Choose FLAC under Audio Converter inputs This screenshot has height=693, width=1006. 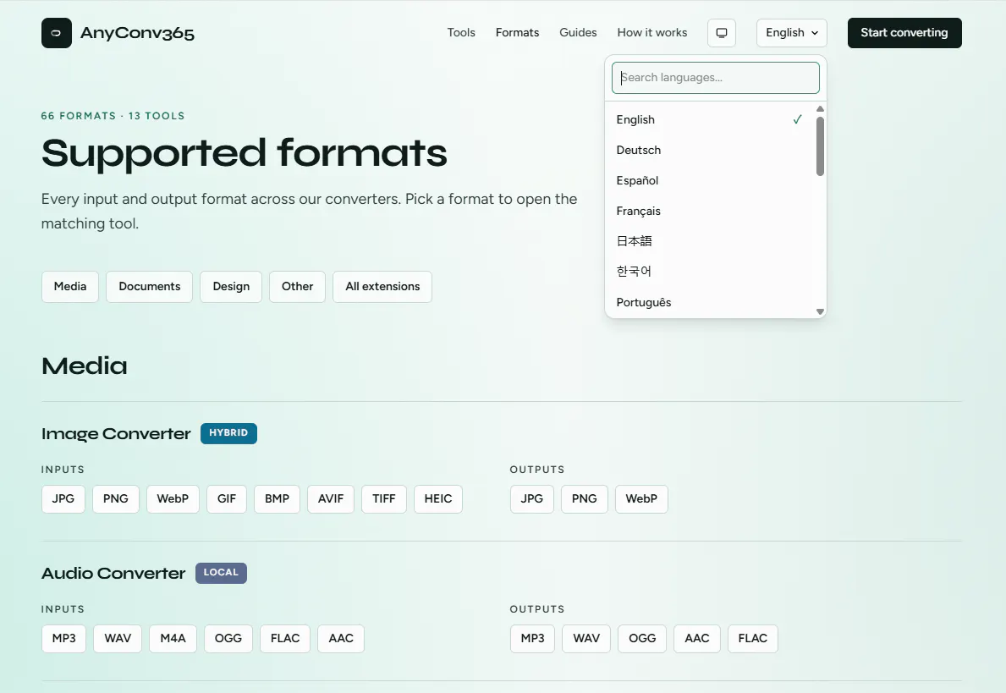pos(285,639)
